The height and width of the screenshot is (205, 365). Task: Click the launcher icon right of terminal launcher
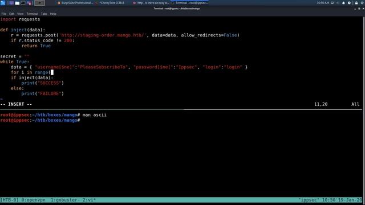coord(29,3)
